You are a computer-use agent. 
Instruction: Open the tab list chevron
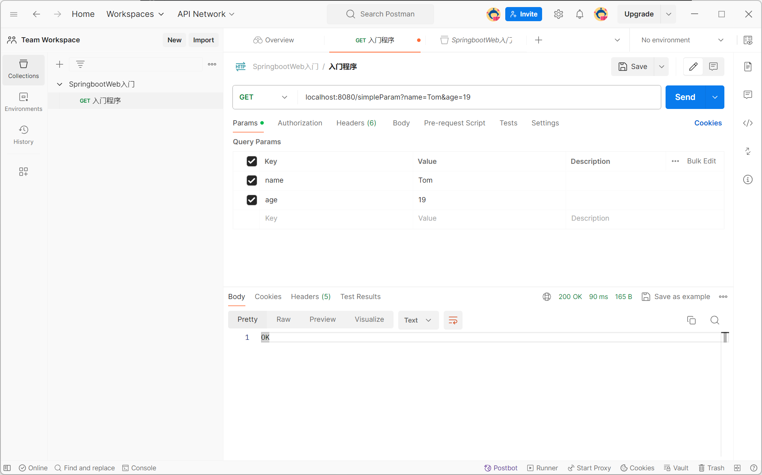tap(617, 40)
